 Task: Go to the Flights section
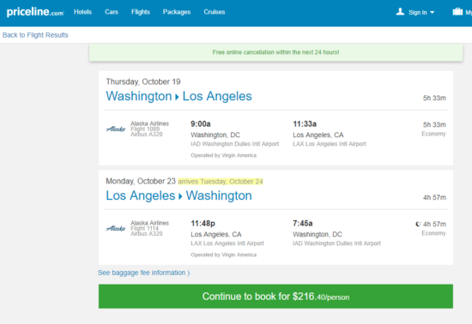point(141,12)
